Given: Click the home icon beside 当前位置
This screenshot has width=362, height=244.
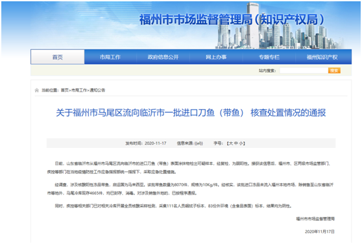Looking at the screenshot, I should pos(37,90).
